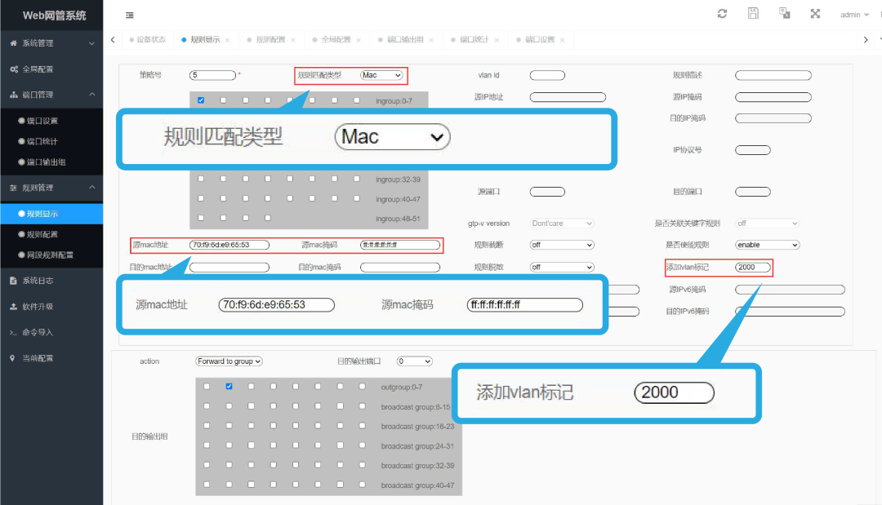Open the 规则截断 dropdown

click(x=562, y=245)
